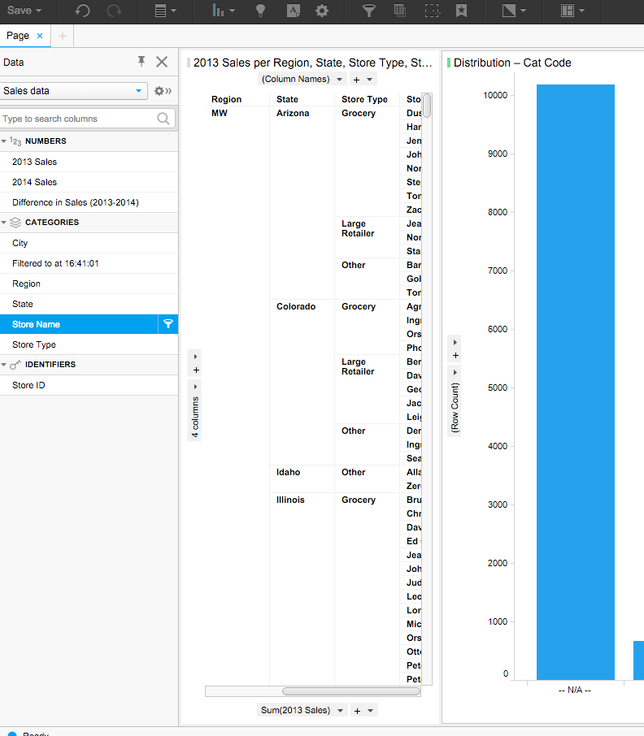Toggle filter icon on Store Name column

coord(168,324)
